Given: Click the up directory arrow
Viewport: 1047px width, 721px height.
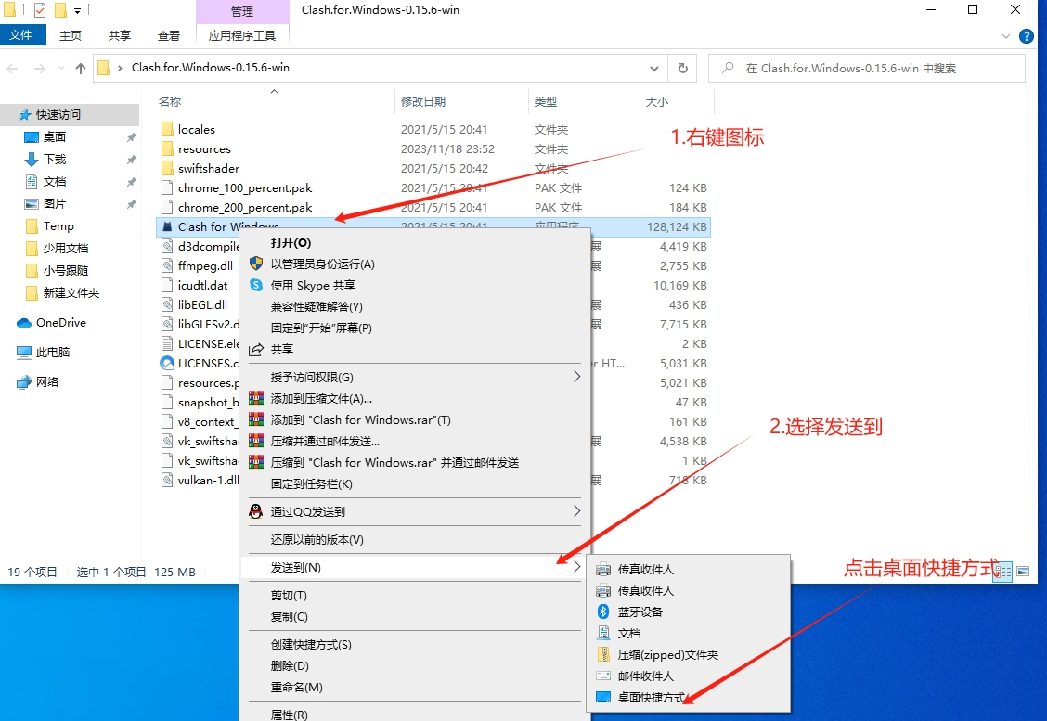Looking at the screenshot, I should coord(81,68).
